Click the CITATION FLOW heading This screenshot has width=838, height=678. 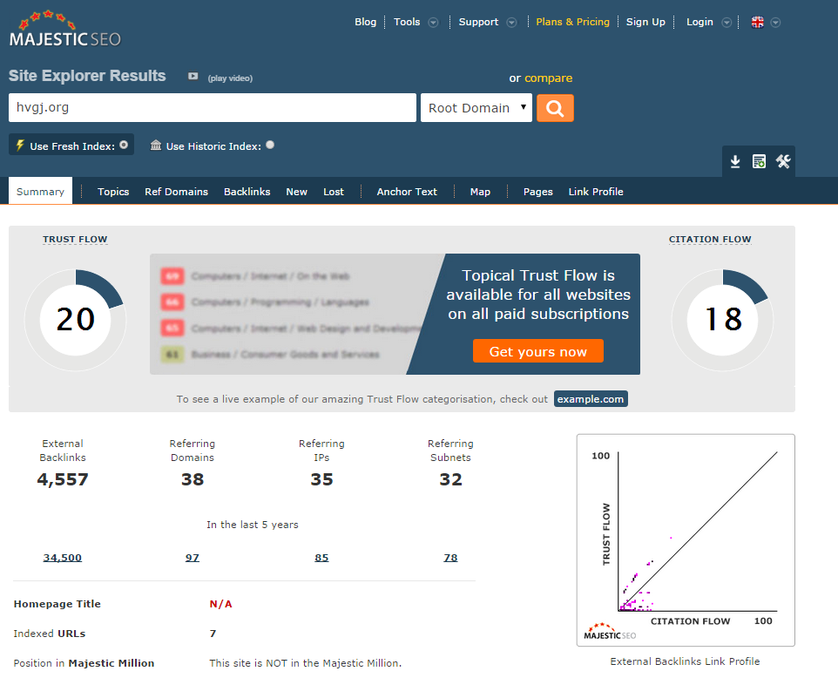(x=710, y=239)
